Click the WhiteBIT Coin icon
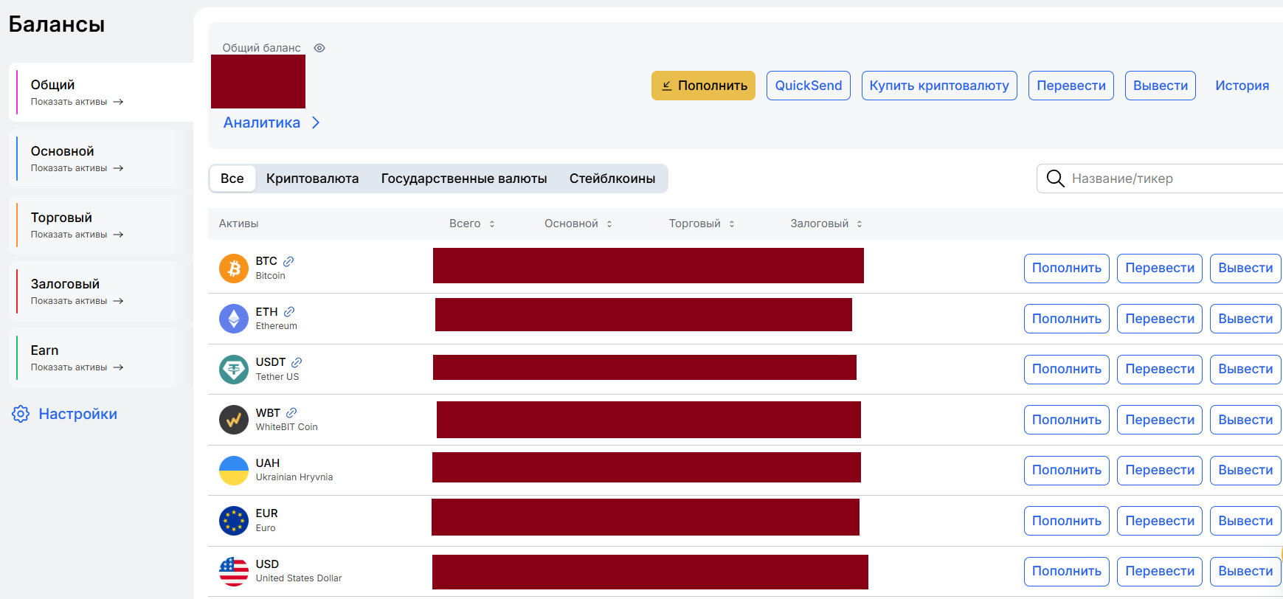The height and width of the screenshot is (599, 1283). tap(234, 420)
